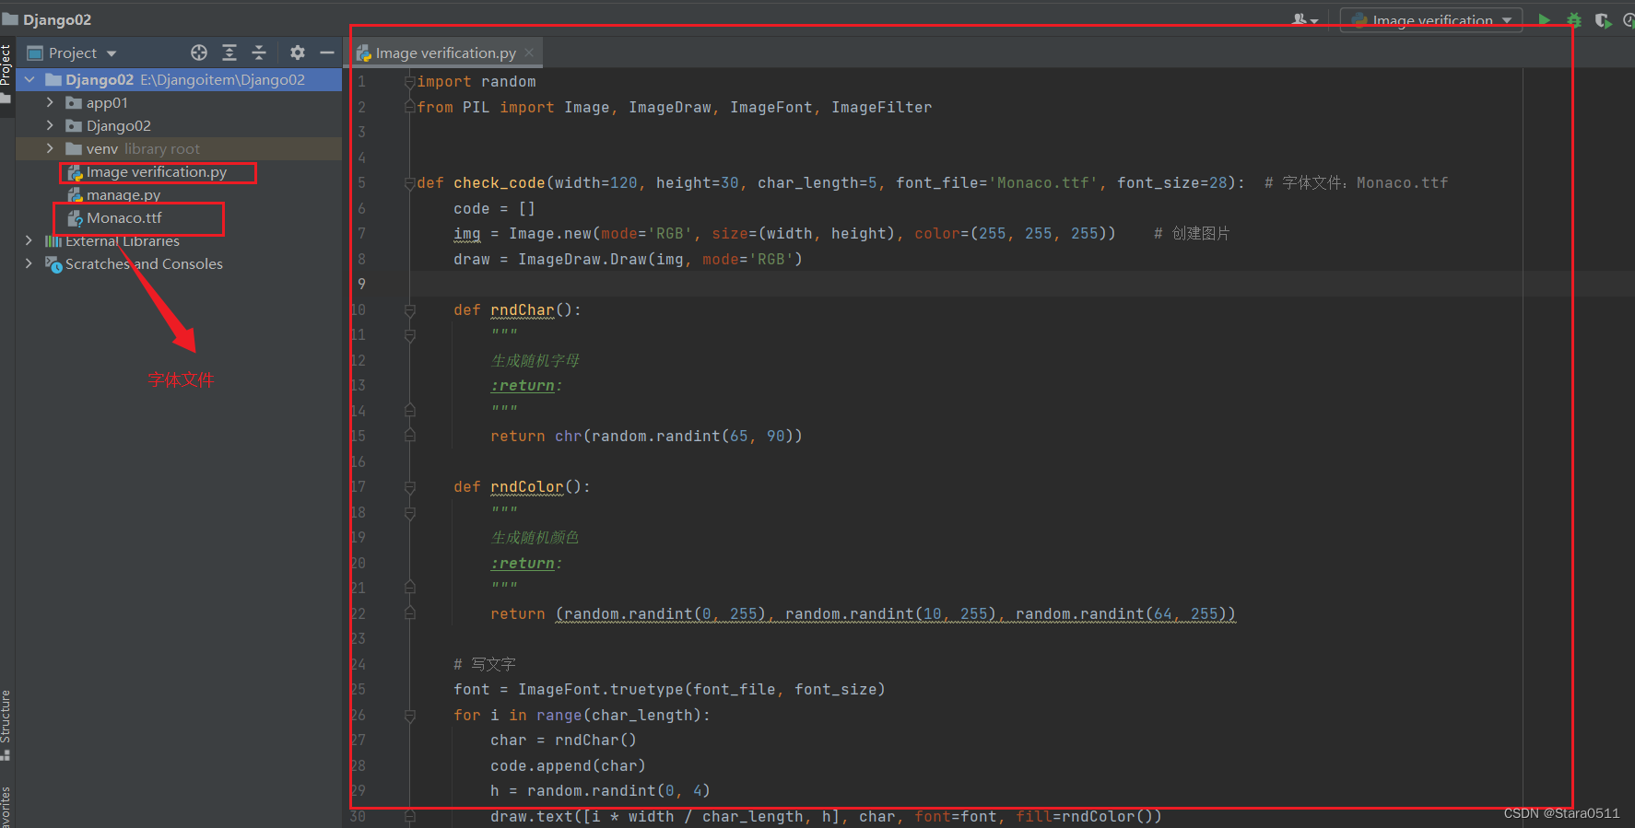Click the manage.py Python file icon
This screenshot has height=828, width=1635.
pos(76,194)
